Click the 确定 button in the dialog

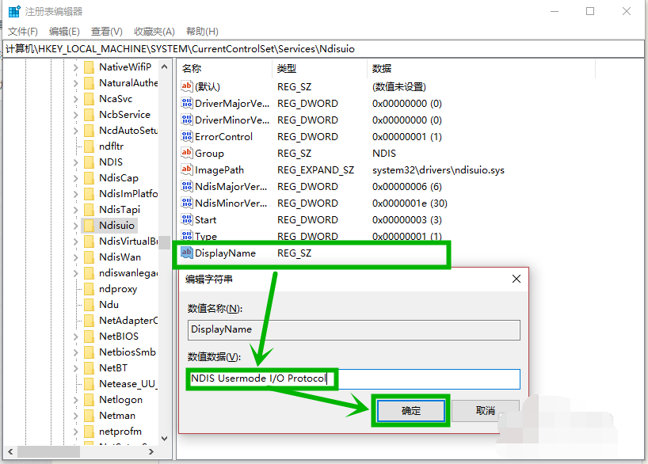click(410, 410)
